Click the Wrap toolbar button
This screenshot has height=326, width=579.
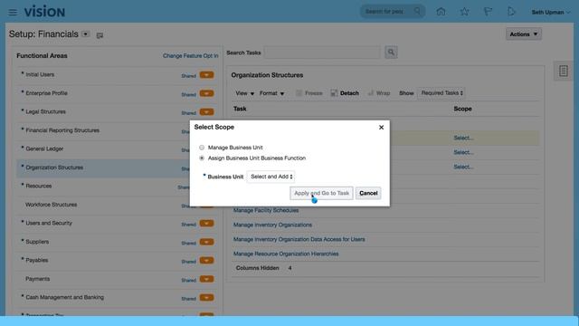[x=379, y=93]
